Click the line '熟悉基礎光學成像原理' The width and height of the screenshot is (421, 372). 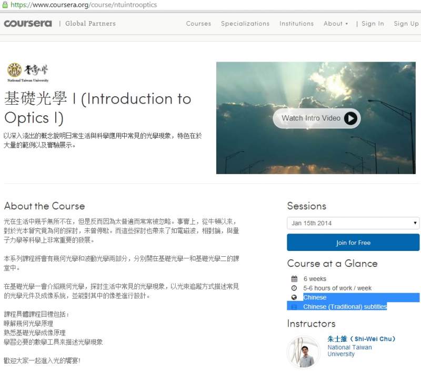coord(35,333)
